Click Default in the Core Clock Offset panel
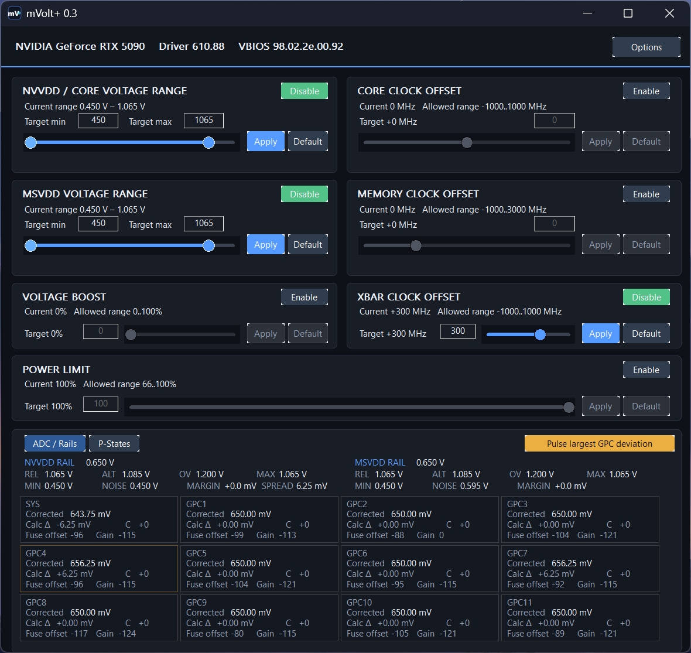The height and width of the screenshot is (653, 691). (x=646, y=141)
